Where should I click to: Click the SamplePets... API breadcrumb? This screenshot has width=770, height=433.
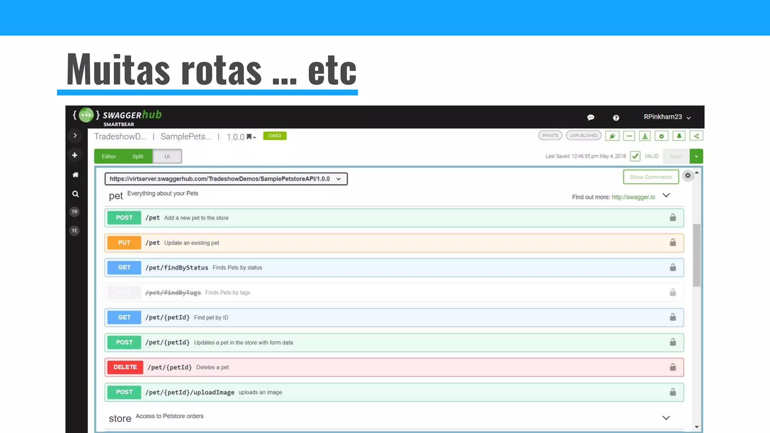pyautogui.click(x=186, y=136)
